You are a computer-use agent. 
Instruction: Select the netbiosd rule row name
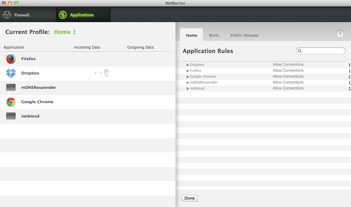pyautogui.click(x=197, y=88)
